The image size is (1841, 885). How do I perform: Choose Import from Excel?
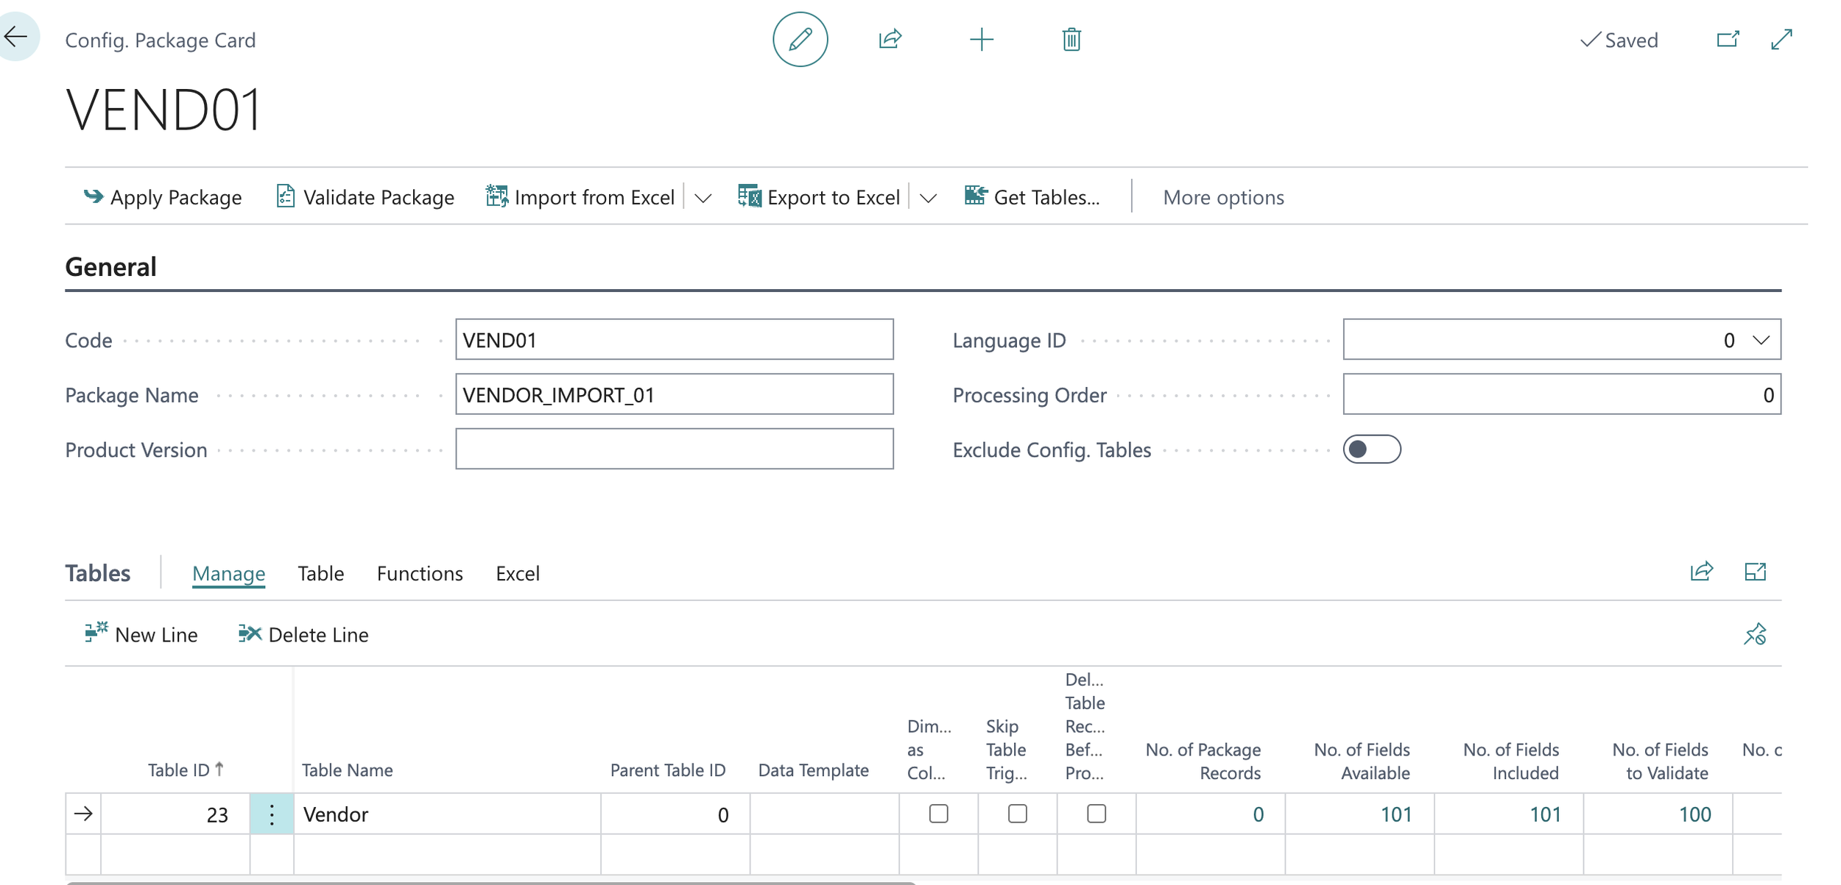point(580,197)
